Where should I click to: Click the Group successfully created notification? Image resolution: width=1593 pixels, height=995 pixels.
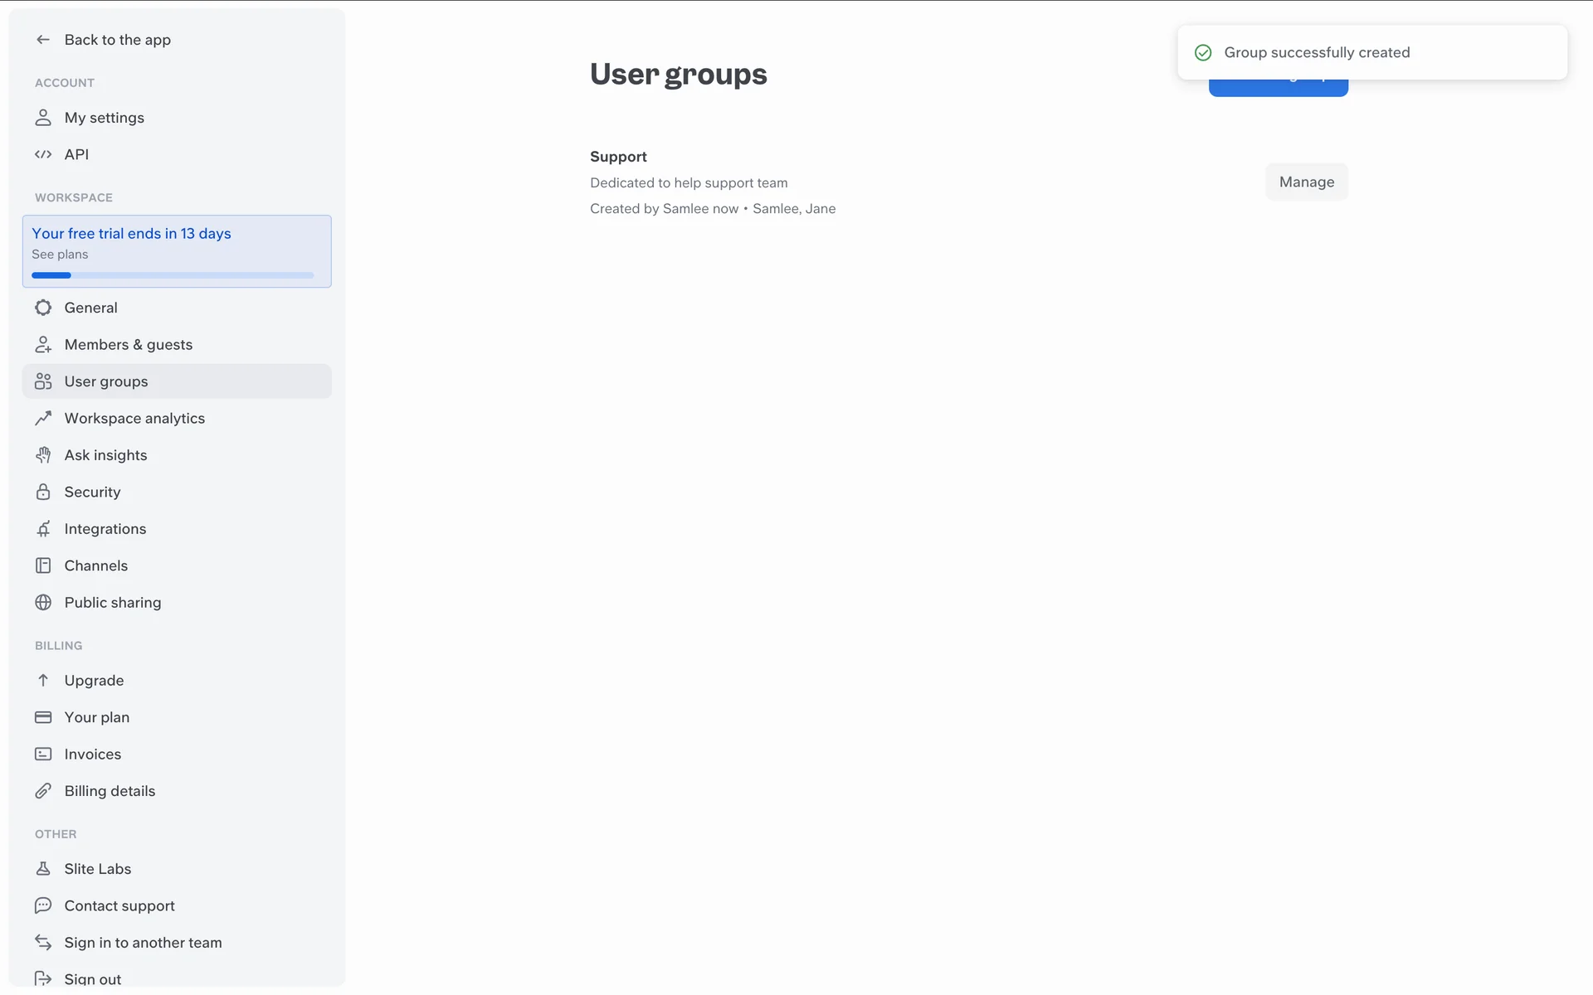coord(1317,53)
